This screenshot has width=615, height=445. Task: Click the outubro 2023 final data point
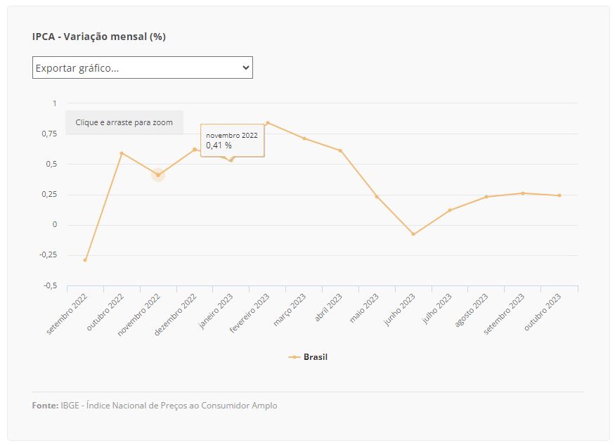tap(559, 195)
